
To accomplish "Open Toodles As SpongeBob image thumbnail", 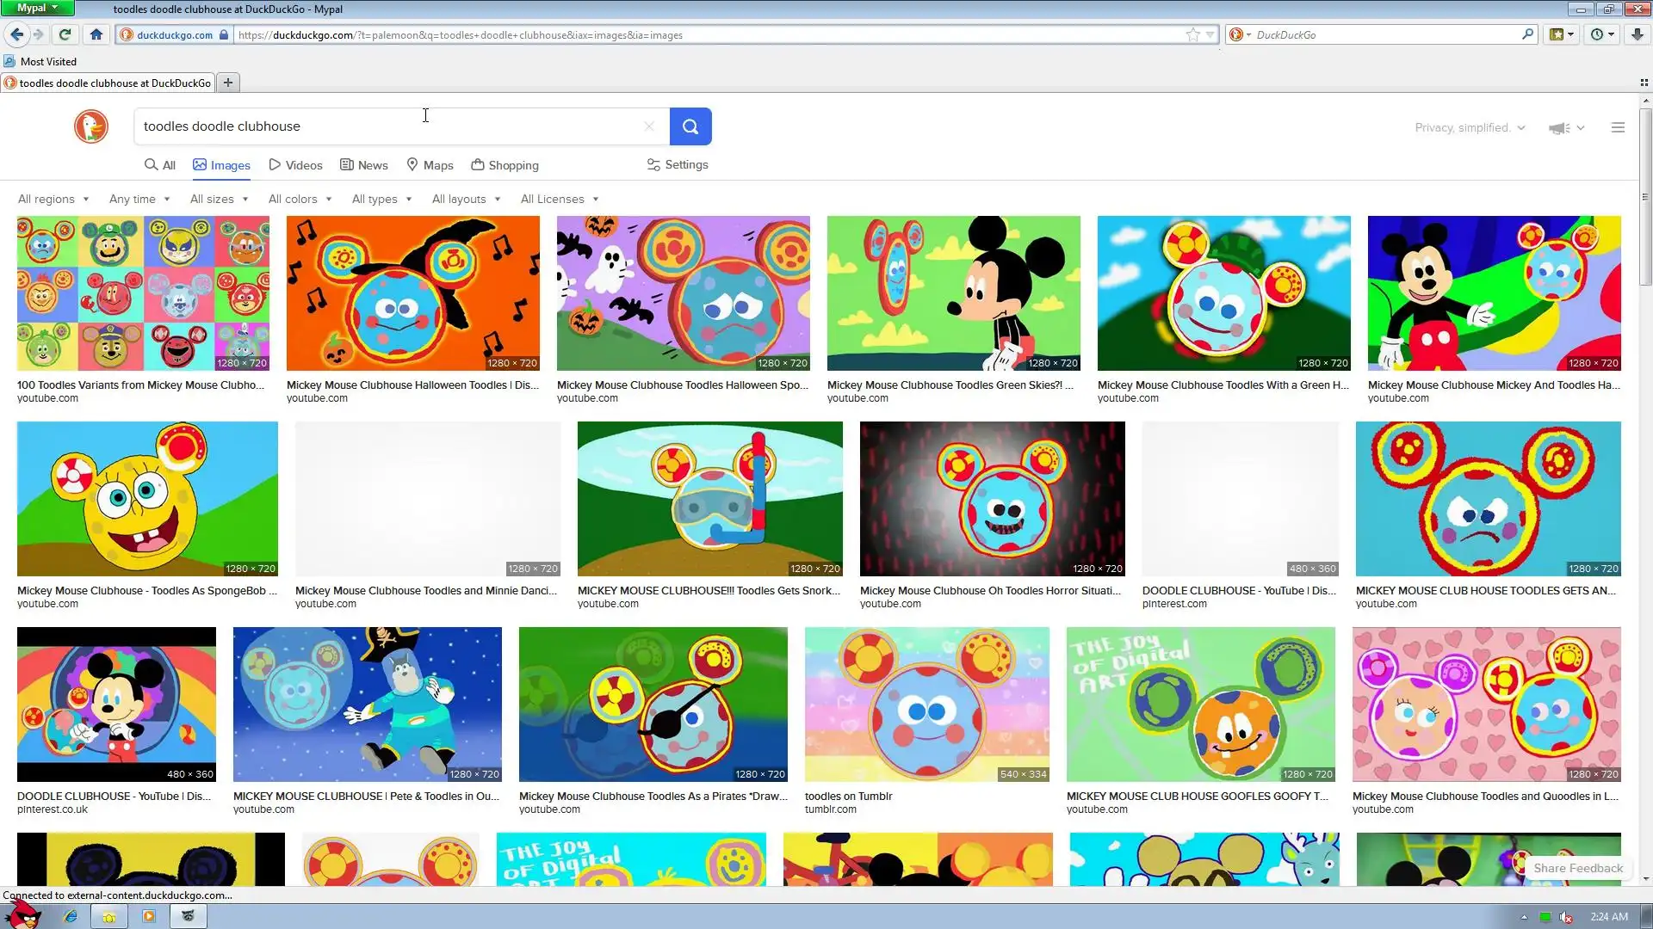I will [x=147, y=499].
